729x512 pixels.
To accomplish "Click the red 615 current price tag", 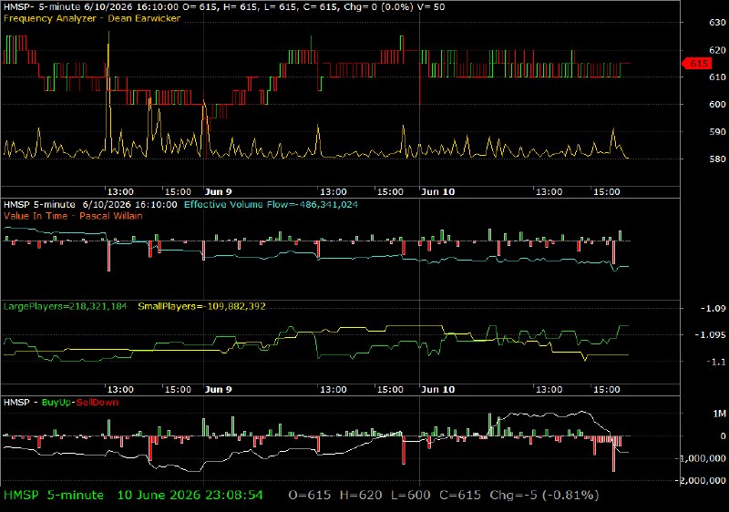I will coord(696,63).
